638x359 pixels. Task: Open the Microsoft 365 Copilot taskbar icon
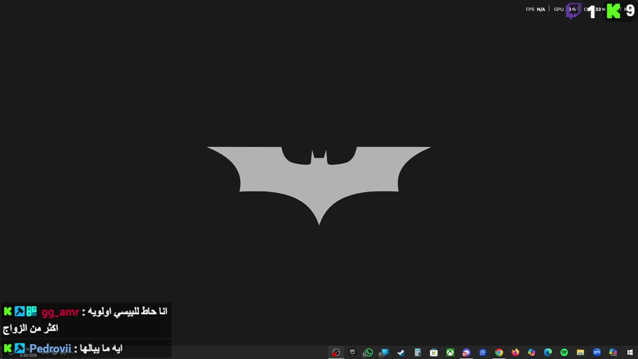[613, 353]
